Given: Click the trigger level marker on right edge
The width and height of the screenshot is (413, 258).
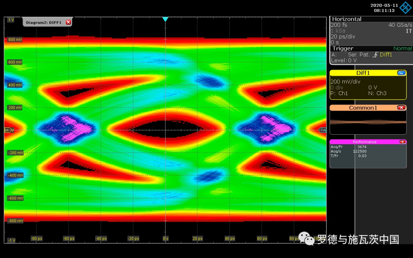Looking at the screenshot, I should click(322, 130).
